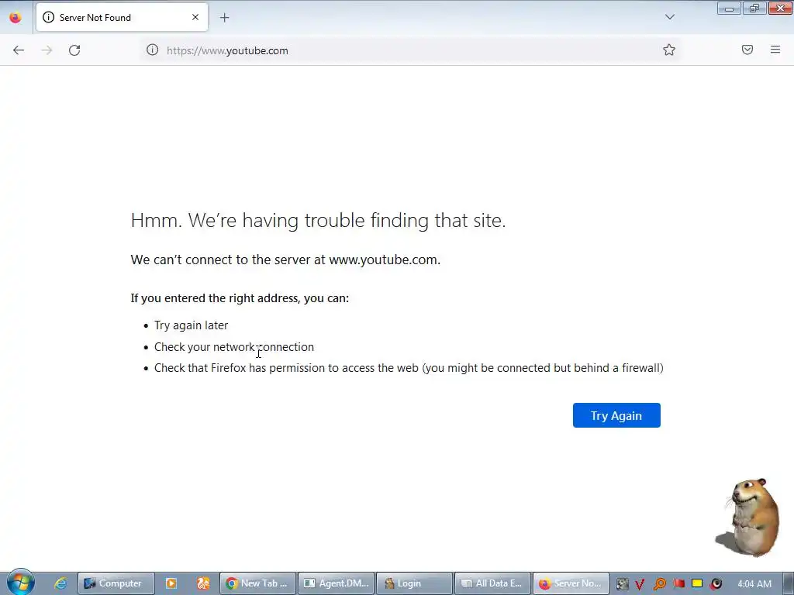Click the red V tray icon
The image size is (794, 595).
coord(640,584)
